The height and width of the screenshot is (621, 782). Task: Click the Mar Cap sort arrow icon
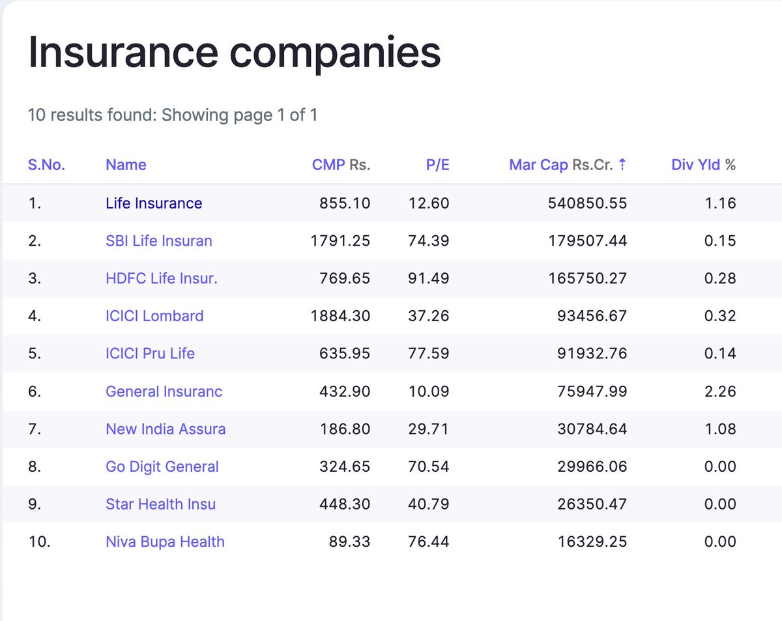[622, 165]
